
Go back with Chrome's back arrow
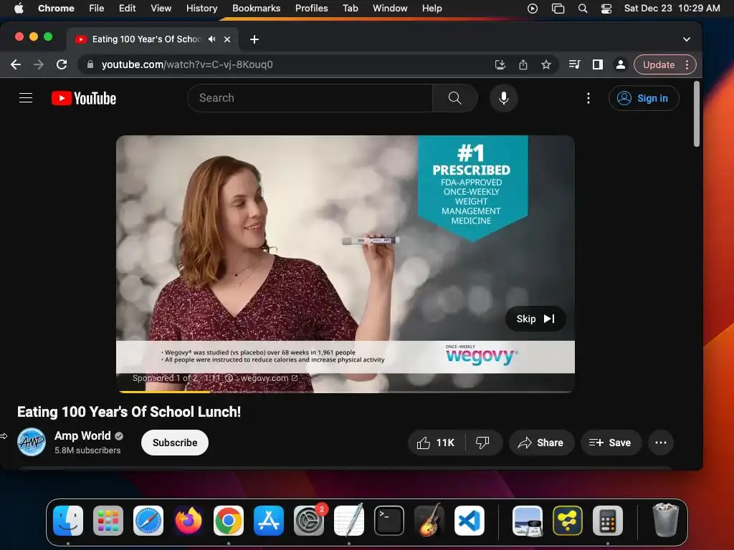point(16,64)
